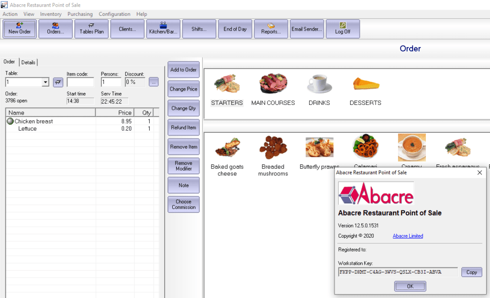Open the Orders screen via its toolbar icon
The width and height of the screenshot is (490, 298).
(x=55, y=29)
